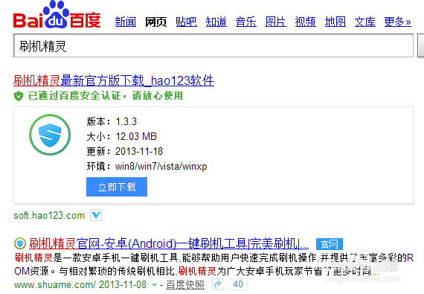Click the small icon before 刷机精灵官网 result
The height and width of the screenshot is (294, 424).
(20, 243)
